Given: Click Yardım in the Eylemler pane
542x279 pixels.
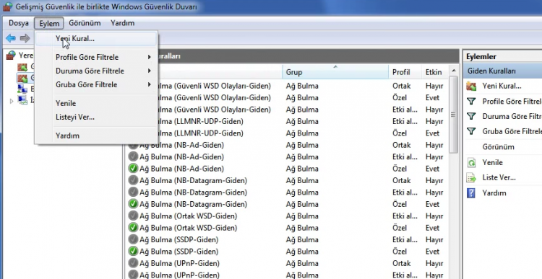Looking at the screenshot, I should [x=494, y=192].
